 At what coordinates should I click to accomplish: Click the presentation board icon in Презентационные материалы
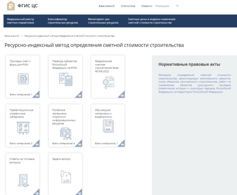(x=23, y=128)
